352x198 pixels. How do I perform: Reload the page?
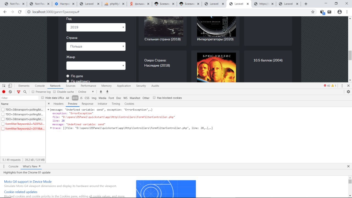point(20,12)
